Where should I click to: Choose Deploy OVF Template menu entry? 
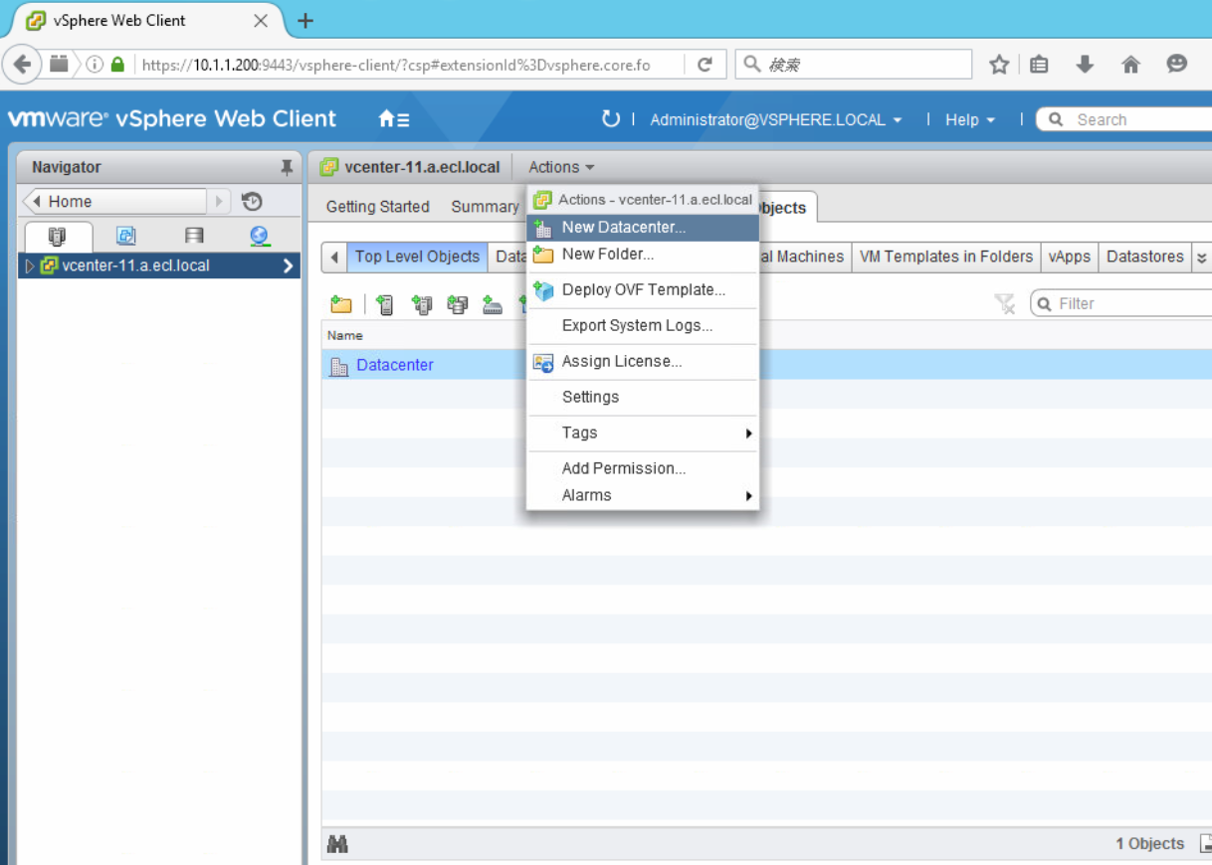pyautogui.click(x=643, y=289)
